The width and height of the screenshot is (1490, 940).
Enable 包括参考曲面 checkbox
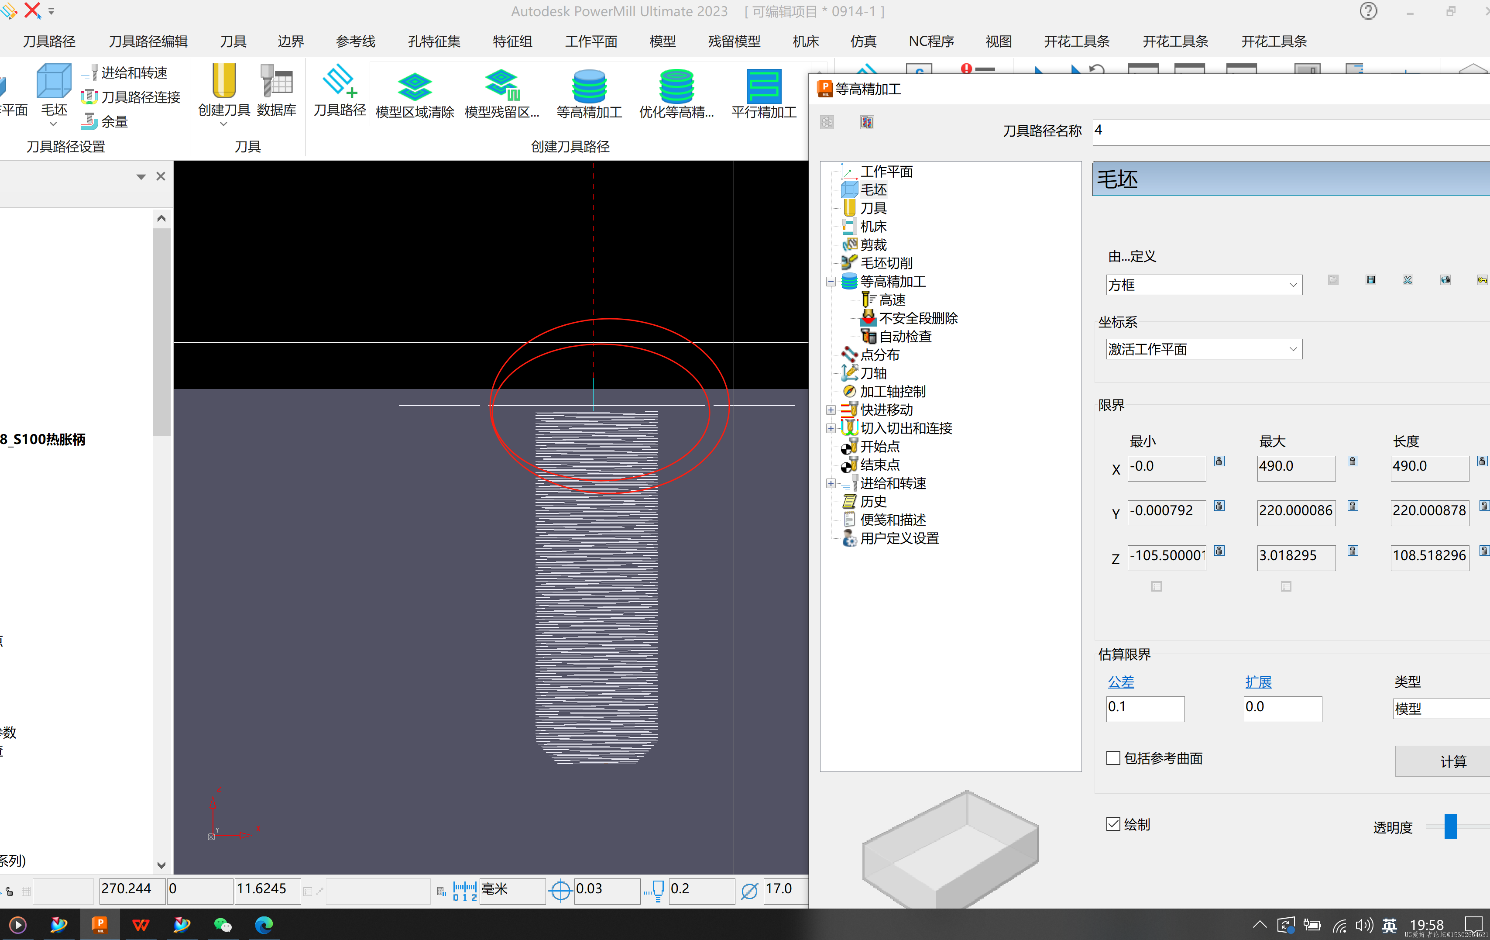(1113, 758)
